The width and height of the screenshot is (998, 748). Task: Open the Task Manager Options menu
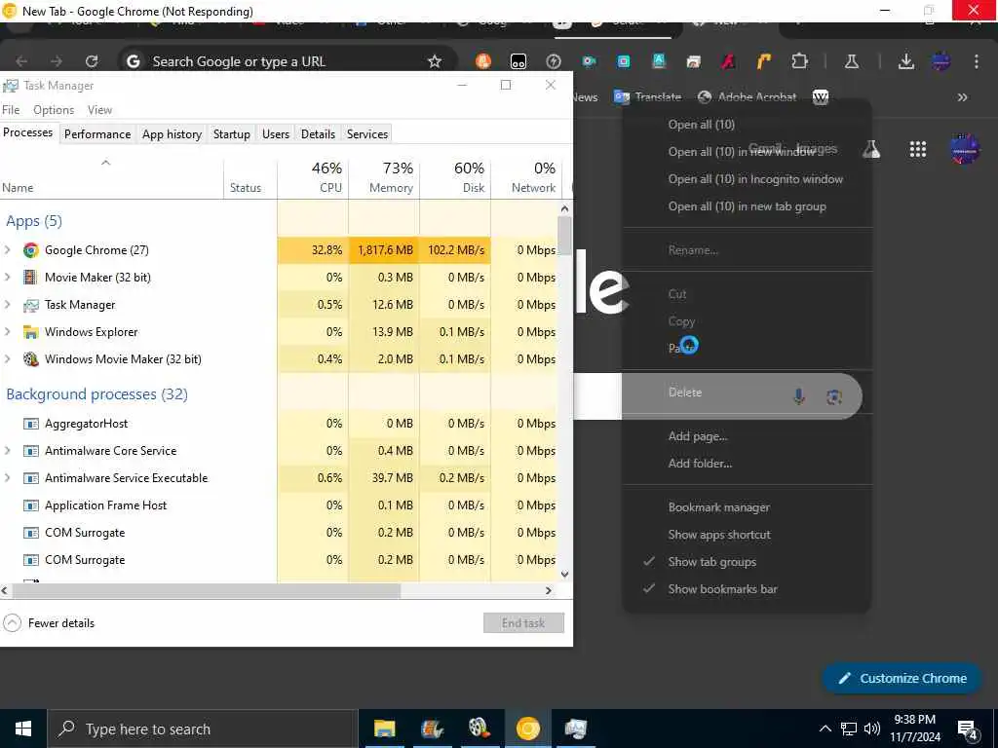(x=54, y=110)
